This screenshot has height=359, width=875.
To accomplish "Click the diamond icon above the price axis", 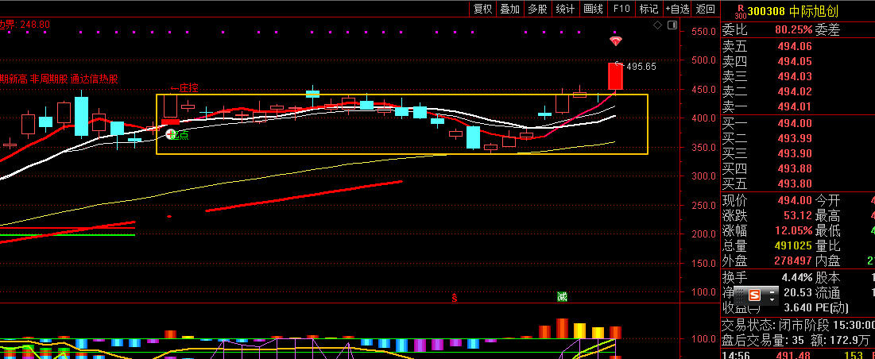I will pos(658,25).
